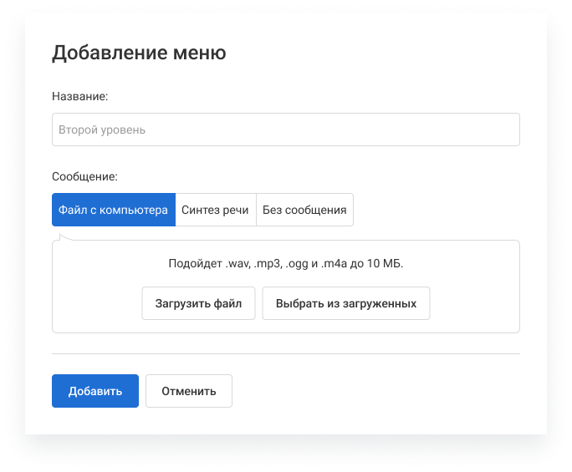Click the Сообщение: section label

(x=84, y=176)
